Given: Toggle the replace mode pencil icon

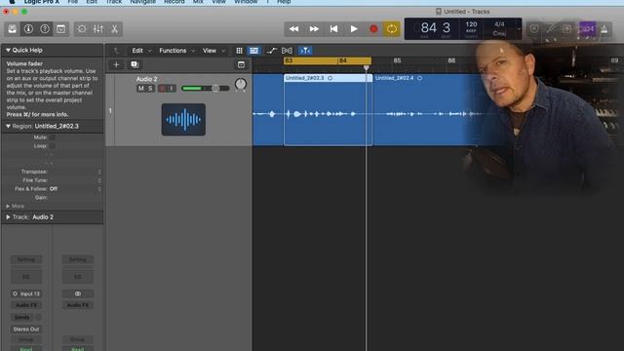Looking at the screenshot, I should pyautogui.click(x=551, y=28).
